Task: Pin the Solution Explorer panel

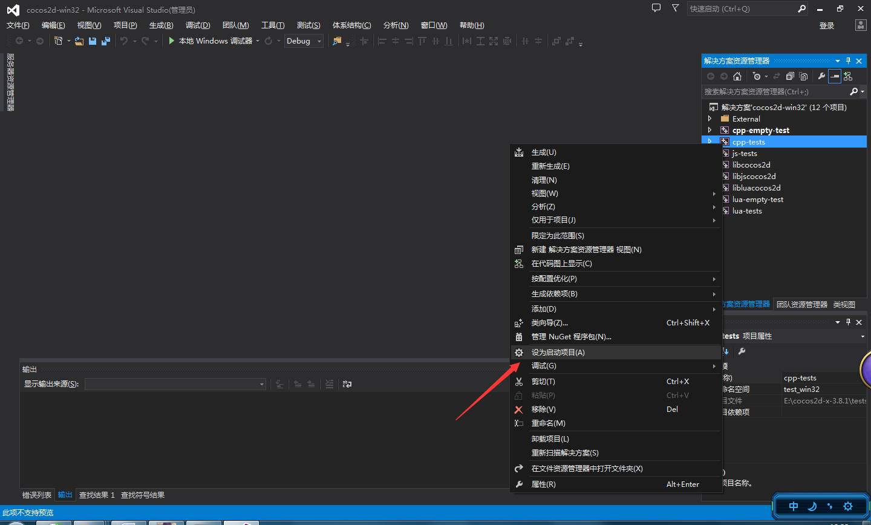Action: click(848, 60)
